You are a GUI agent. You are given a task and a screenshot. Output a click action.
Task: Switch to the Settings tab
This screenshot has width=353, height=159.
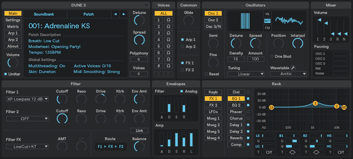pos(13,20)
